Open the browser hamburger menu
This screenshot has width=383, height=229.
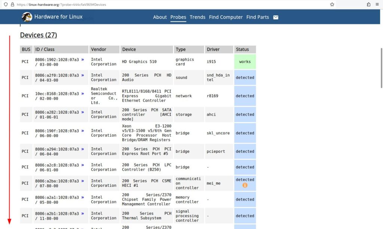pyautogui.click(x=377, y=4)
